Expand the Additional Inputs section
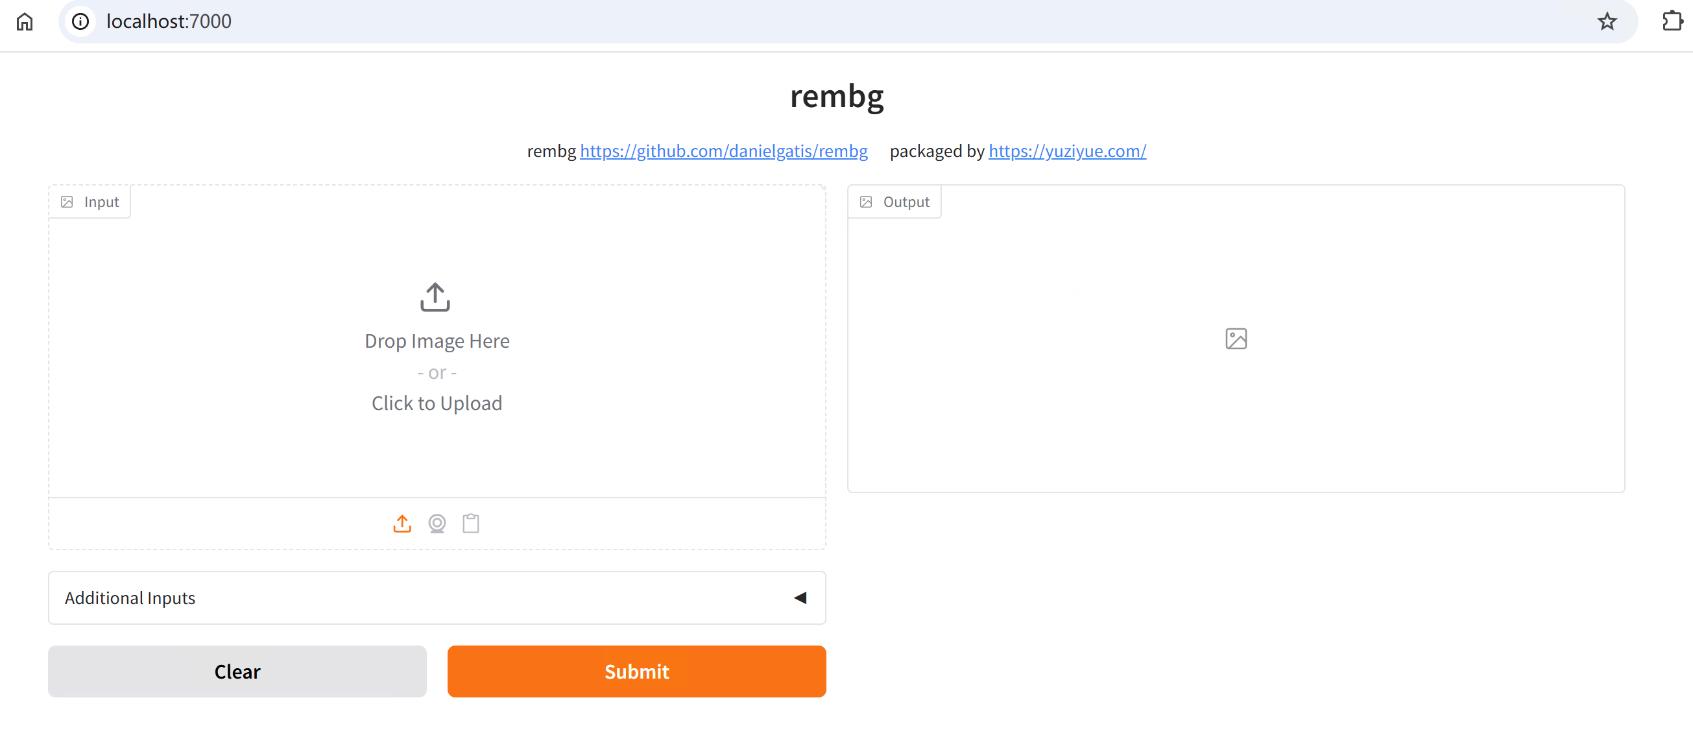1693x737 pixels. (130, 598)
